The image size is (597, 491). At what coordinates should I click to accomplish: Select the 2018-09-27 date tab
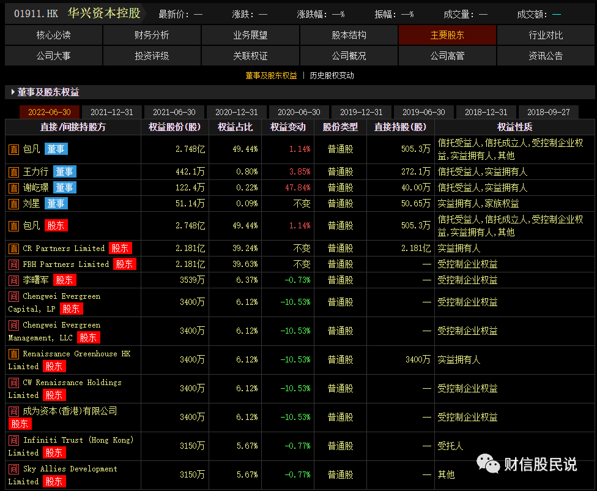point(549,112)
